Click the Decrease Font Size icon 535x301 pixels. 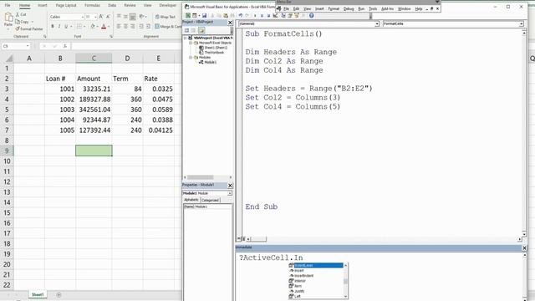[108, 17]
